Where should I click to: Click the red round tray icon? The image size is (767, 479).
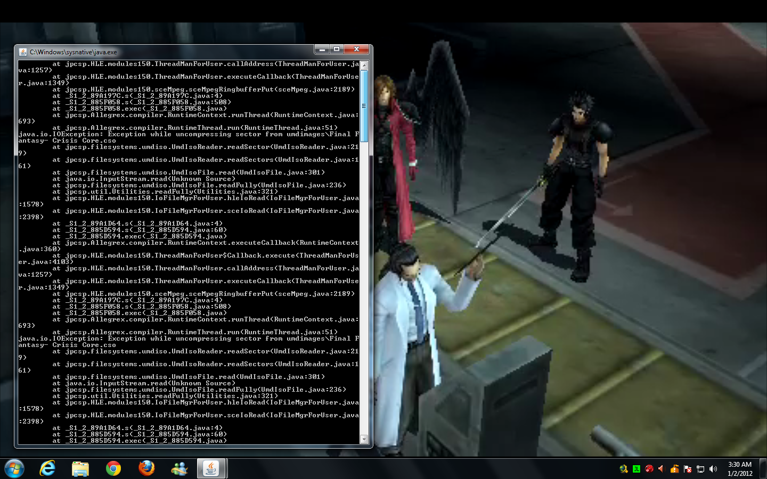(x=649, y=469)
